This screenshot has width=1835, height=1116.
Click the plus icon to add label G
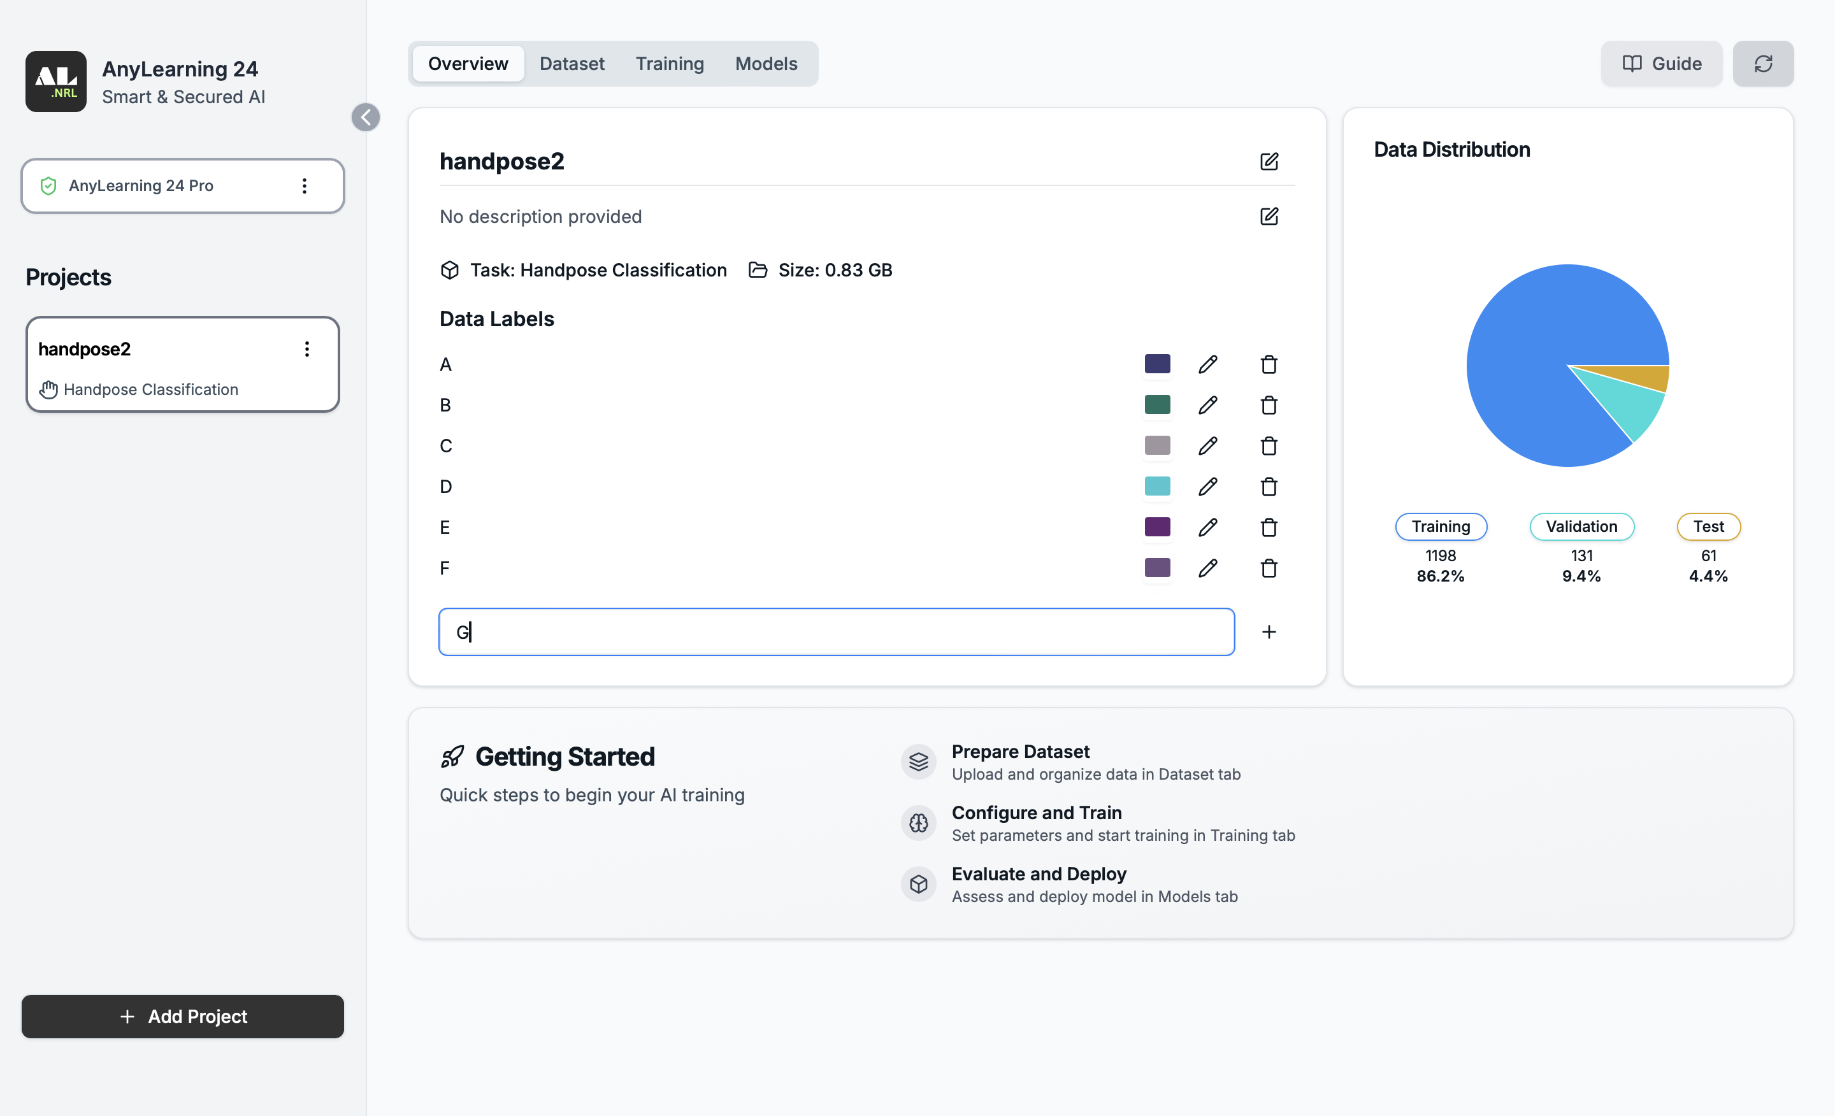pos(1269,631)
